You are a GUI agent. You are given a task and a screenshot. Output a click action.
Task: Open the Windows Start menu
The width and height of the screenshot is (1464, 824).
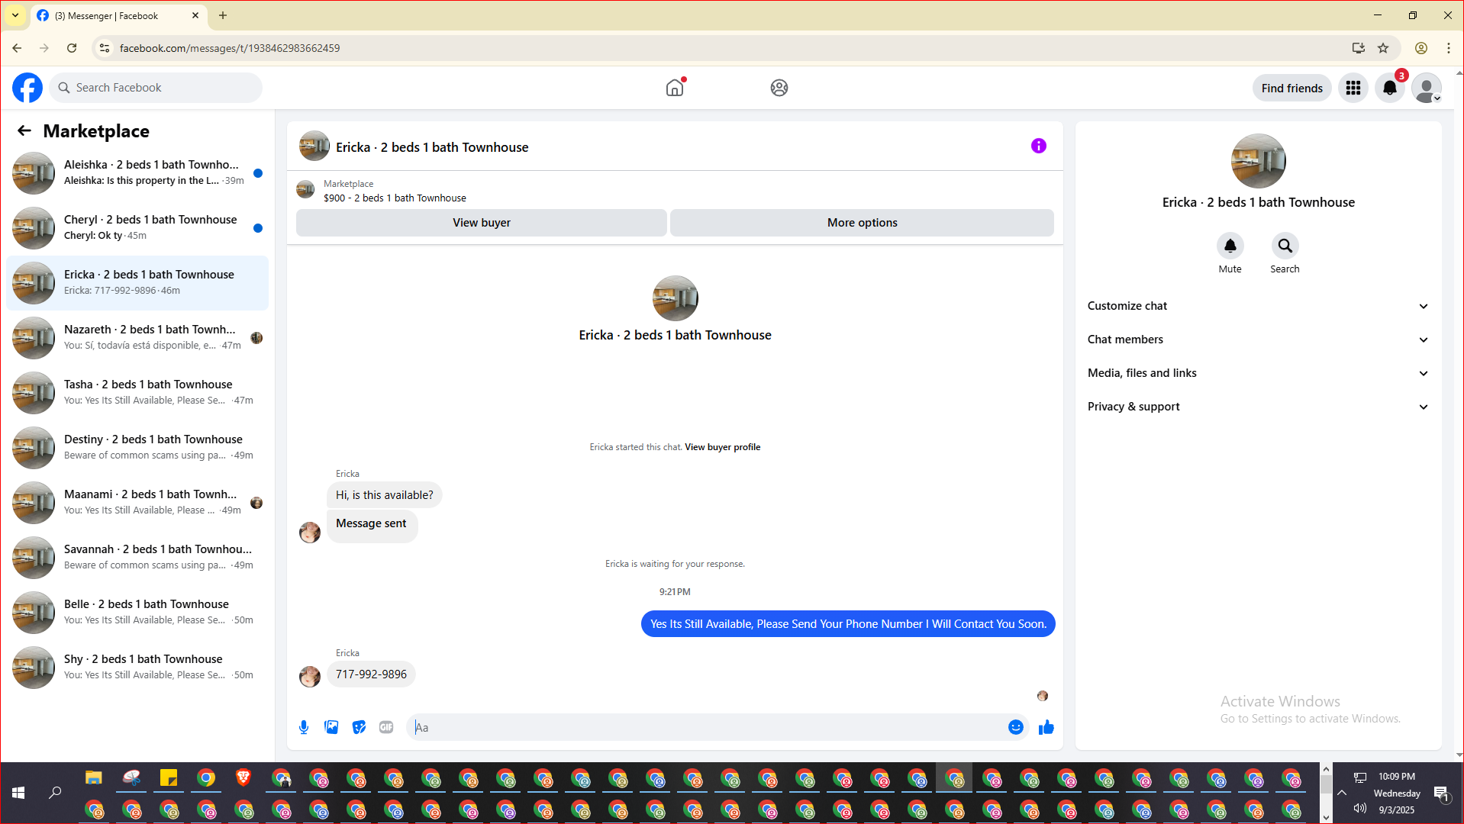(x=18, y=793)
